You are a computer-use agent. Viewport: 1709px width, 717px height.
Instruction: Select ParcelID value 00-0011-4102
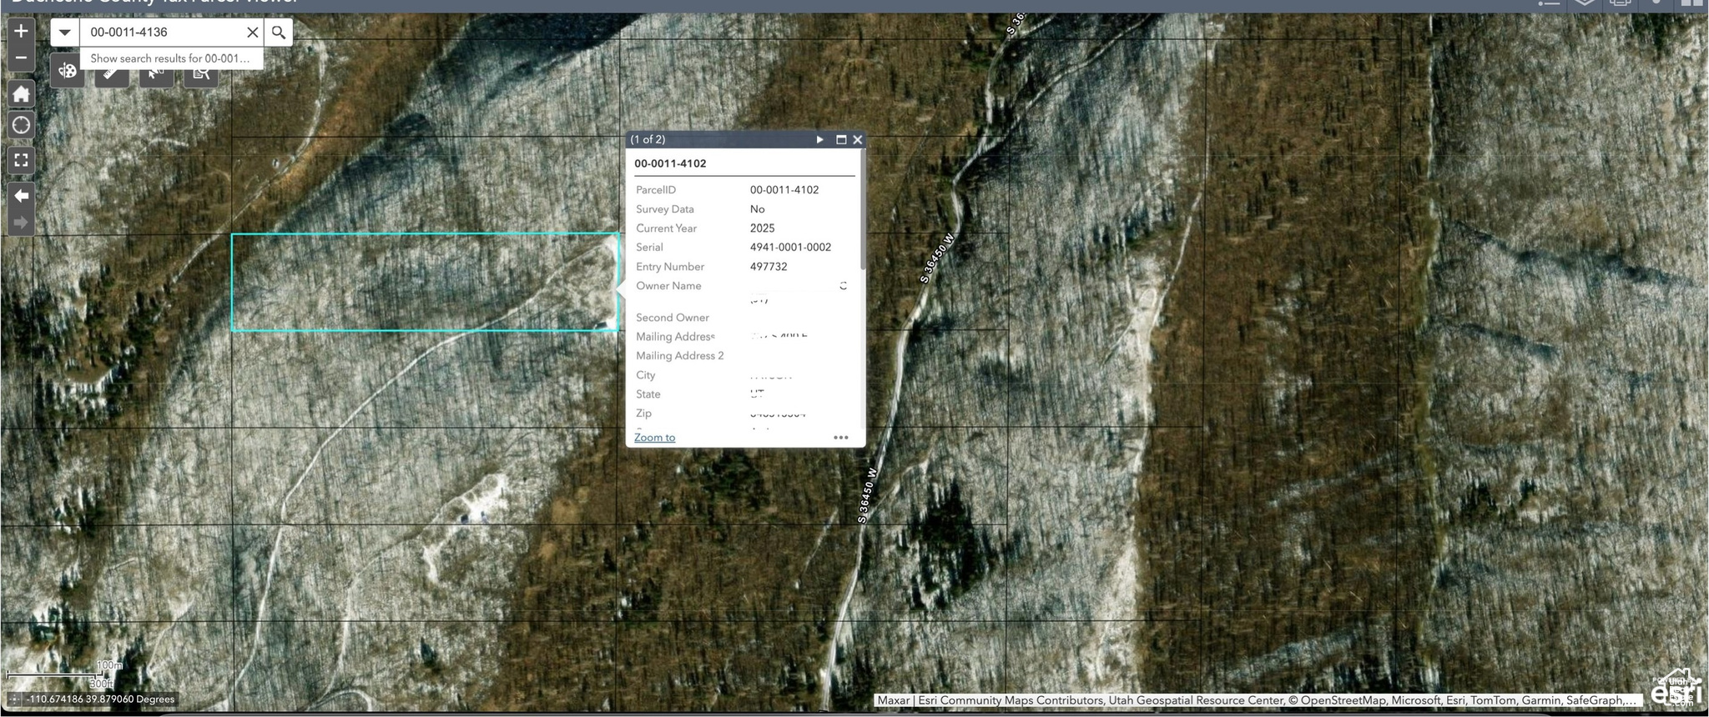tap(784, 190)
